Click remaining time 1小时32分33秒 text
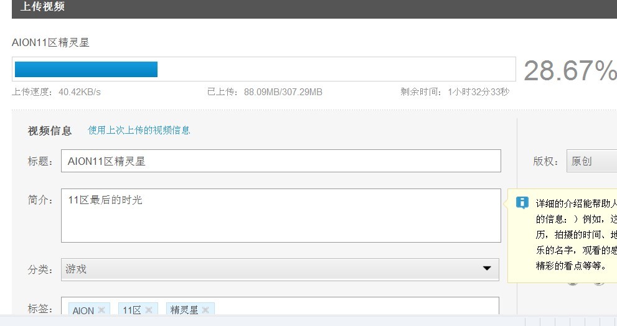The width and height of the screenshot is (617, 326). [479, 92]
